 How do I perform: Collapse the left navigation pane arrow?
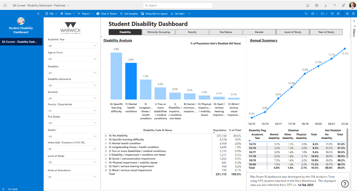click(38, 14)
